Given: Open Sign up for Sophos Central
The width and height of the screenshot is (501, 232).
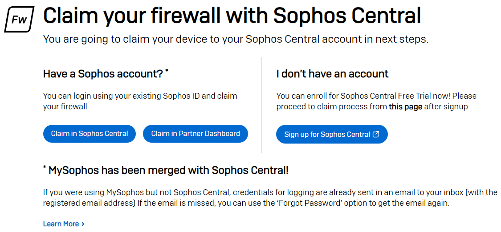Looking at the screenshot, I should [x=327, y=134].
